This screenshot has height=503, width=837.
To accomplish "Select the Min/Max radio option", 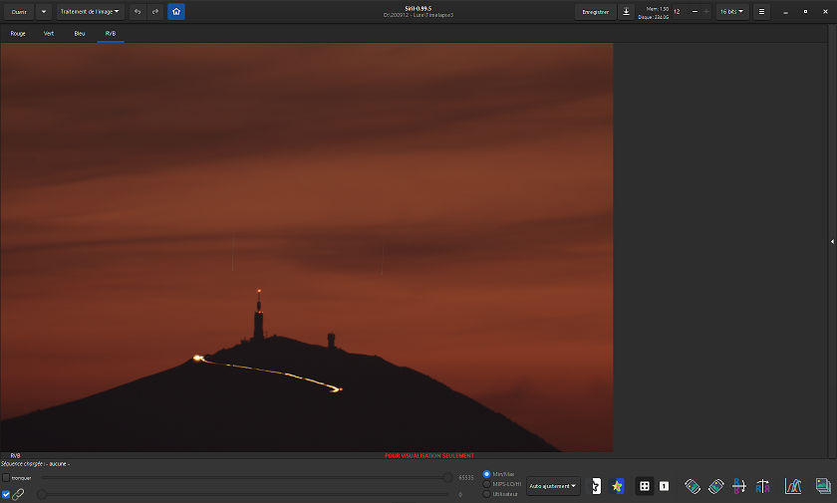I will 486,474.
